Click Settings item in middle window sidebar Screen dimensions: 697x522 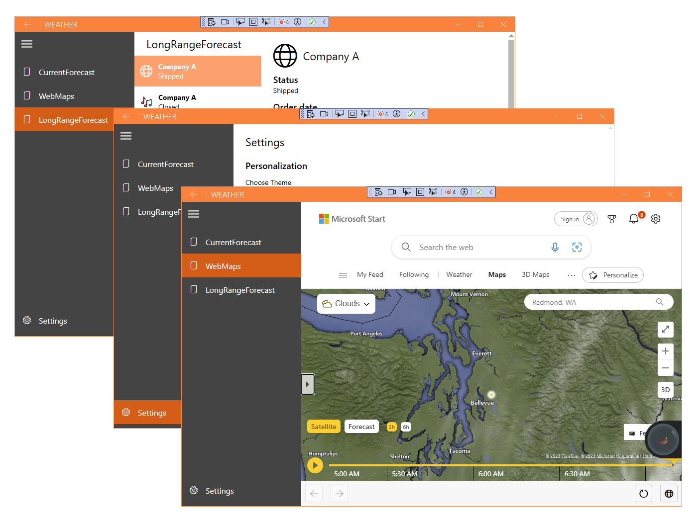pyautogui.click(x=148, y=413)
